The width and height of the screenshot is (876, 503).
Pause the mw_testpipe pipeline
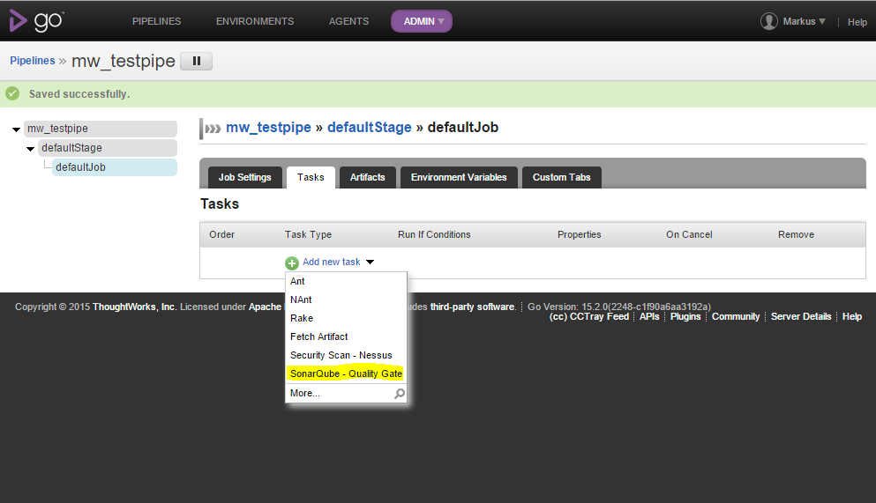coord(196,61)
